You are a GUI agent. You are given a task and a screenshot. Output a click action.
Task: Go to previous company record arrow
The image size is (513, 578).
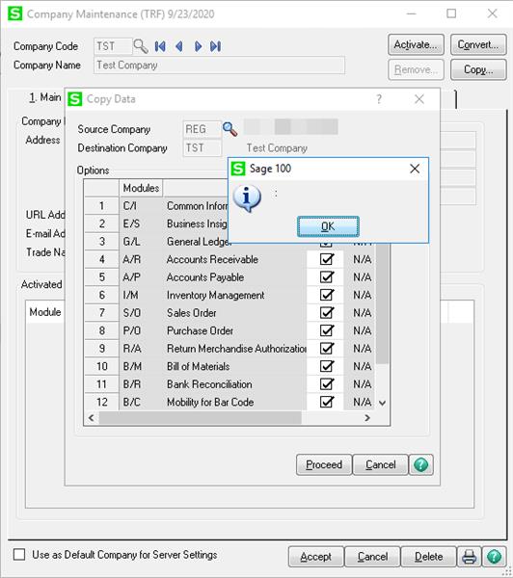pos(179,46)
